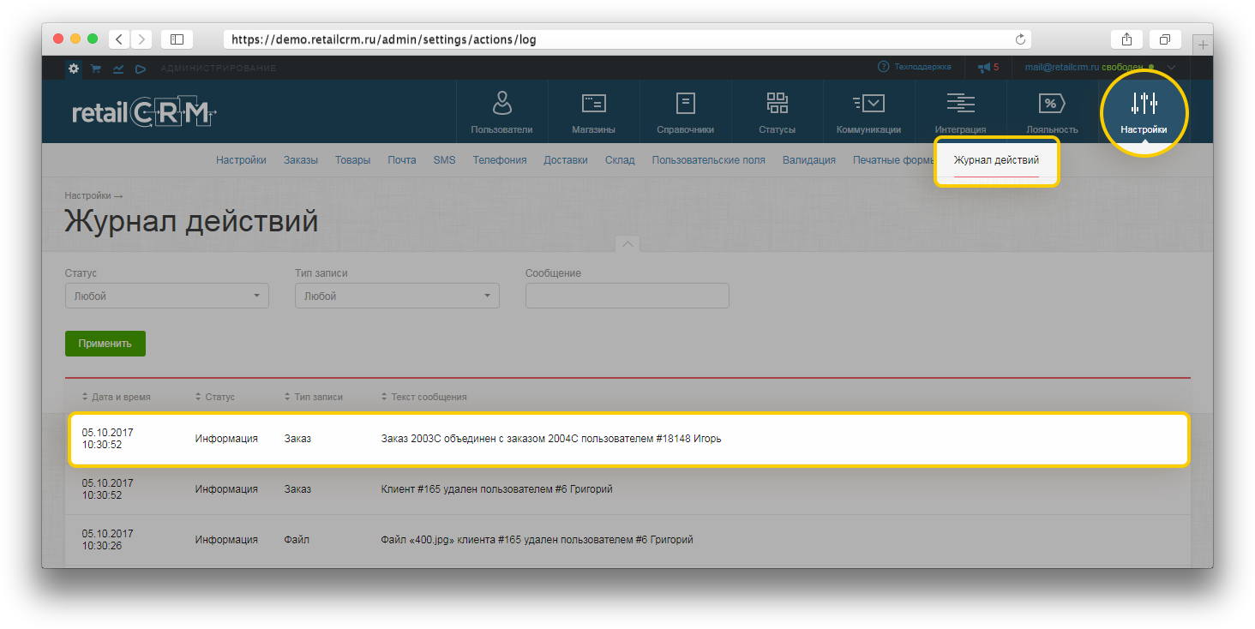Go back with Safari back arrow
This screenshot has width=1255, height=629.
point(119,39)
